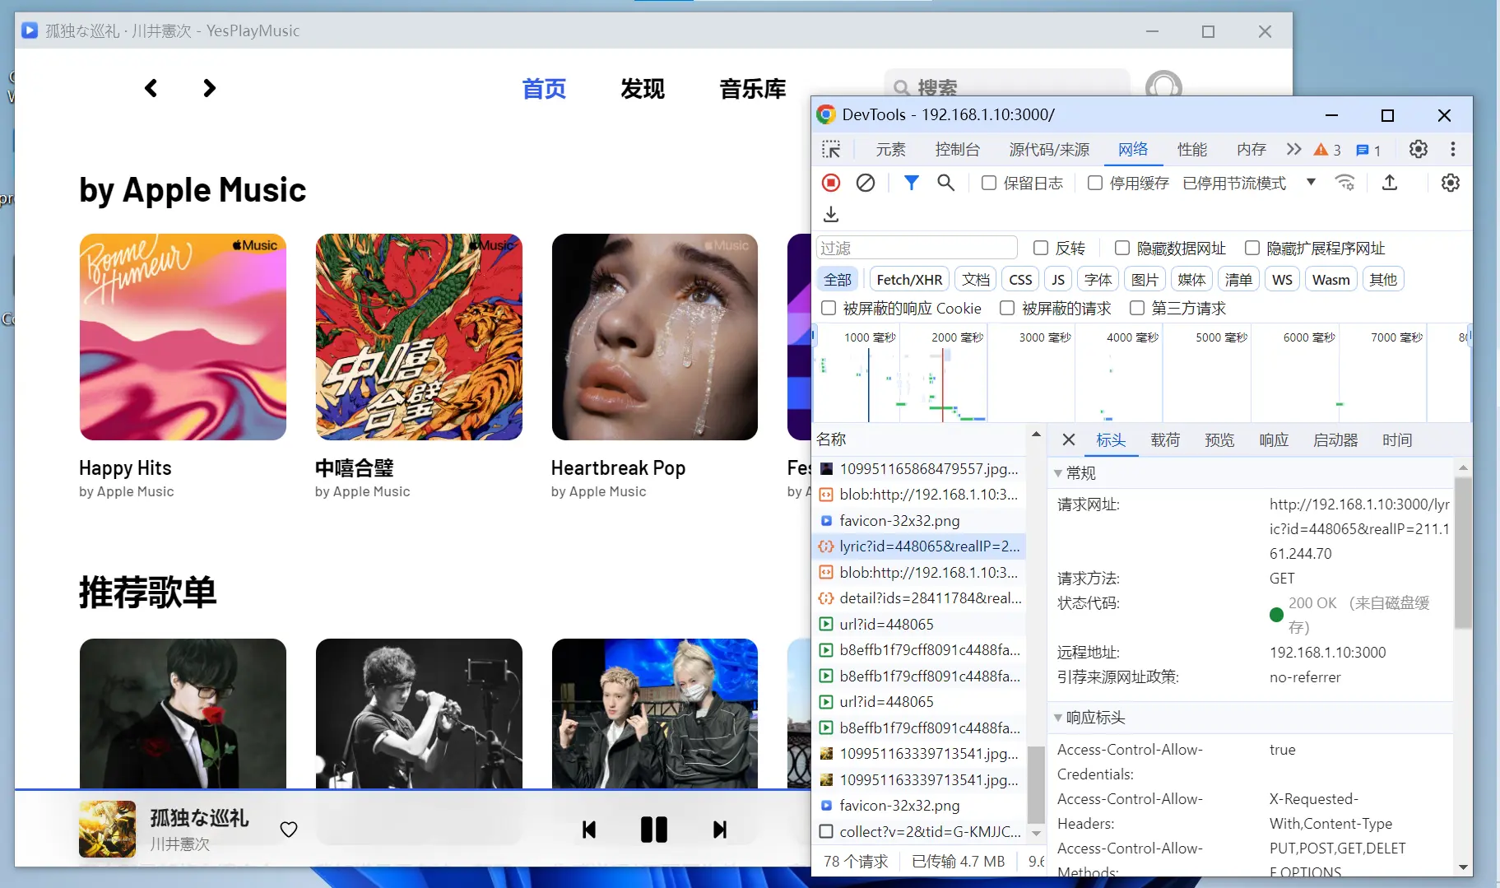Viewport: 1500px width, 888px height.
Task: Collapse the 常规 section
Action: pos(1058,473)
